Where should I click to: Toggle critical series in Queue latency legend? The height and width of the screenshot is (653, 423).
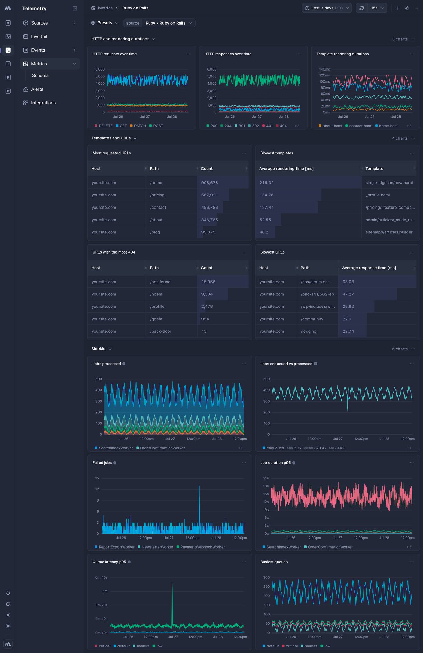click(102, 646)
